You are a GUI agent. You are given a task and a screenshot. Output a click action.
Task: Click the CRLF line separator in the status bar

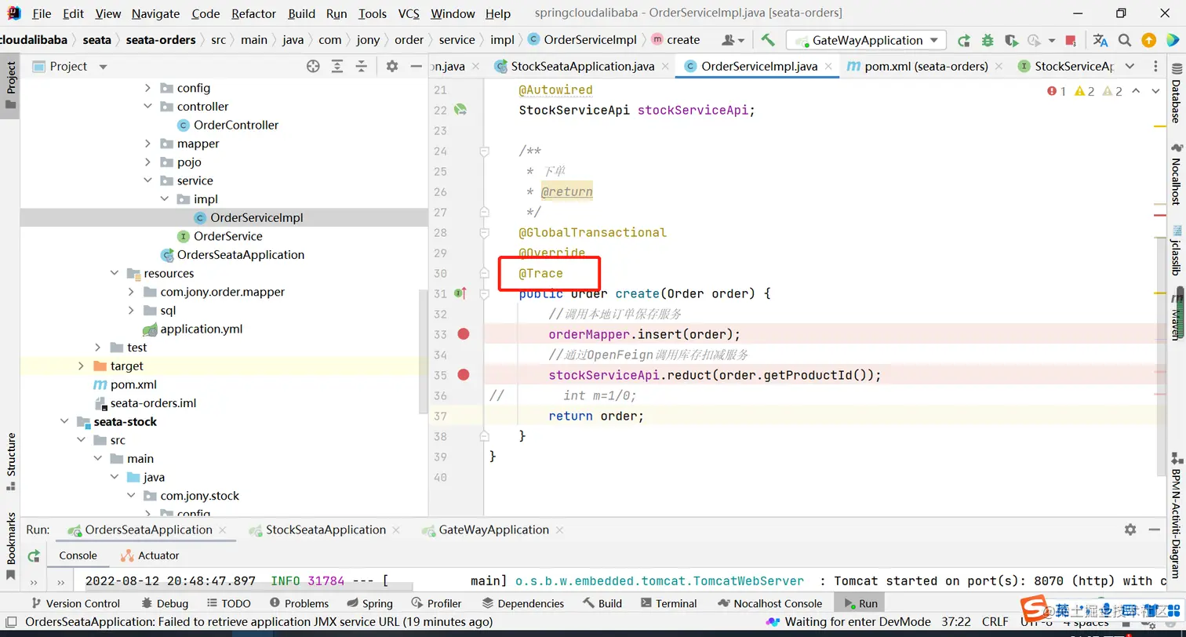995,622
